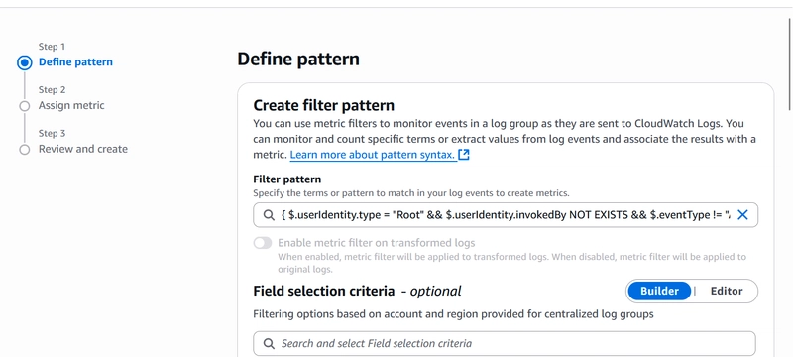The height and width of the screenshot is (357, 793).
Task: Go to the Review and create step
Action: pos(83,149)
